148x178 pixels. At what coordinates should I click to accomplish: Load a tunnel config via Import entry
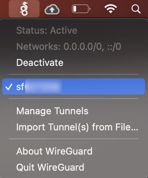(77, 127)
